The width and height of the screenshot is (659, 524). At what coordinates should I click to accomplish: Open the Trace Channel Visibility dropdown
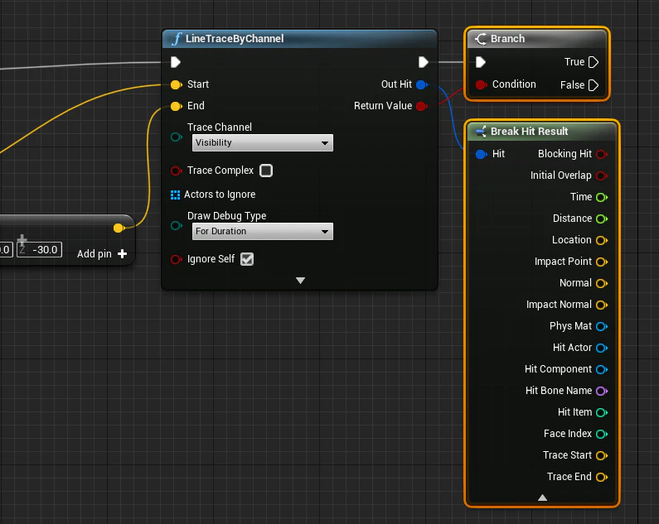coord(263,142)
